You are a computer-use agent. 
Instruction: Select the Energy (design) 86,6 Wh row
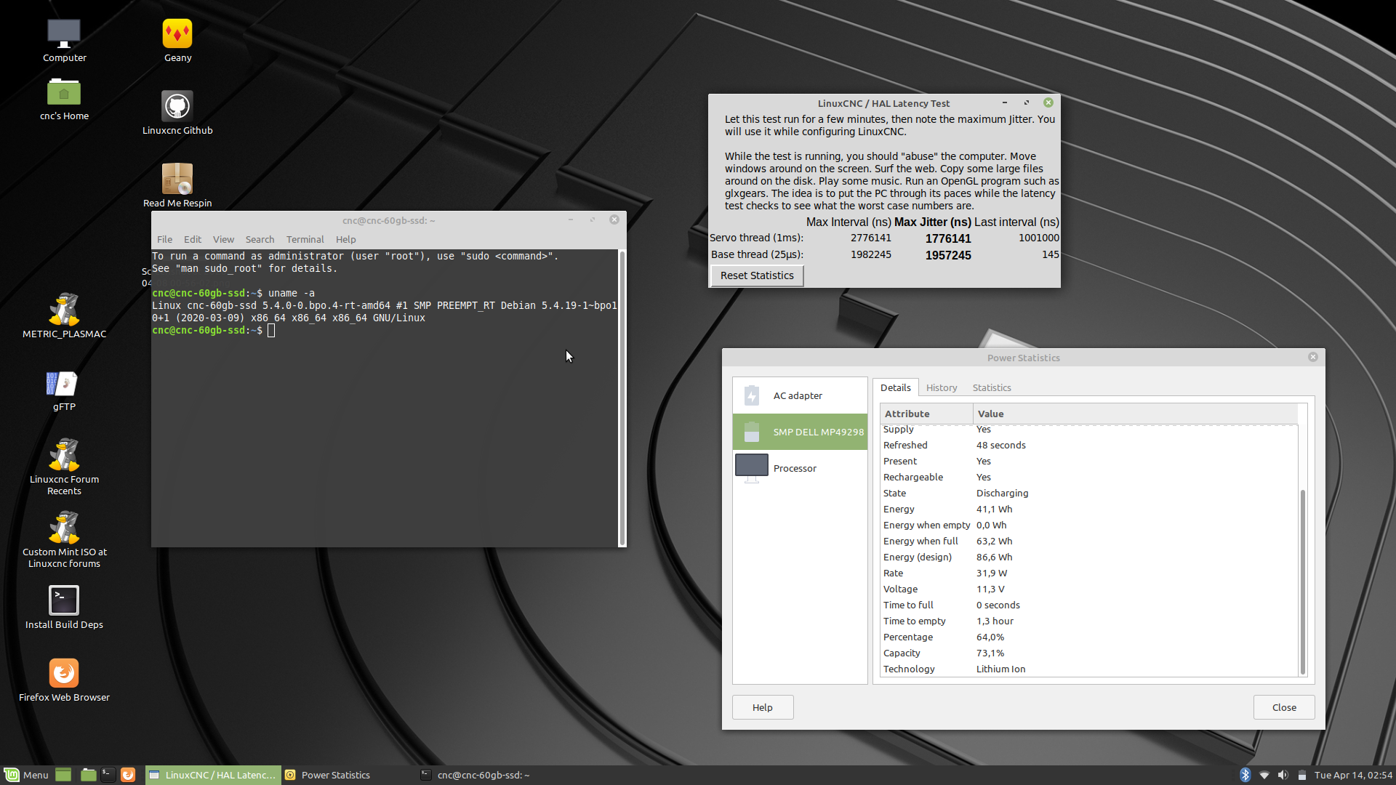click(1089, 557)
